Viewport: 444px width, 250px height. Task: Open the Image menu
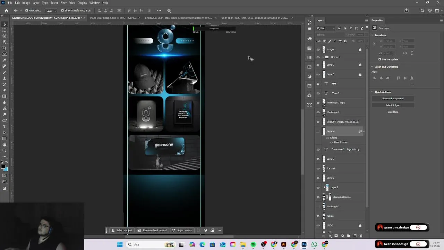[26, 3]
